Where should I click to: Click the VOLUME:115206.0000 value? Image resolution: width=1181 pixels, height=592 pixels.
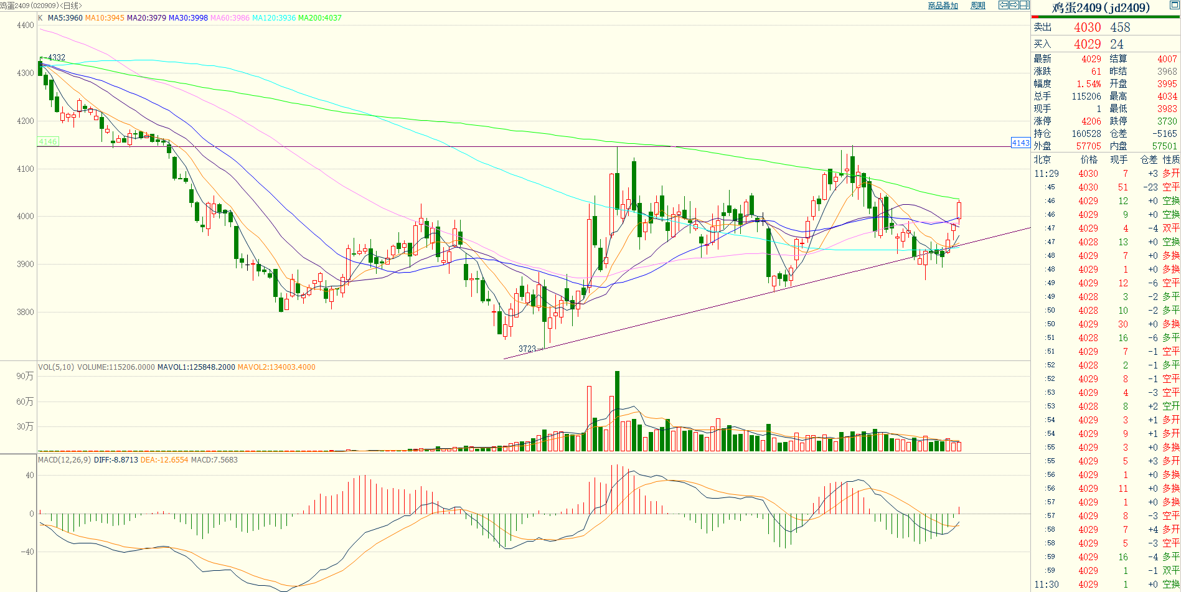tap(116, 367)
